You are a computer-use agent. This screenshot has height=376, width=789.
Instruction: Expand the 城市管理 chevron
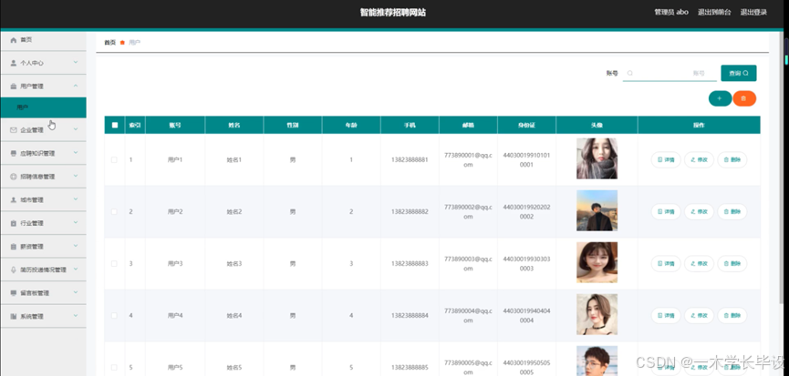76,199
